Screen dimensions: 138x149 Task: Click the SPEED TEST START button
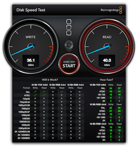tap(69, 64)
